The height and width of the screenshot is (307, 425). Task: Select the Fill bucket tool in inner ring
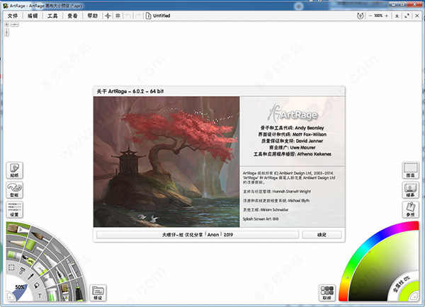(x=37, y=286)
